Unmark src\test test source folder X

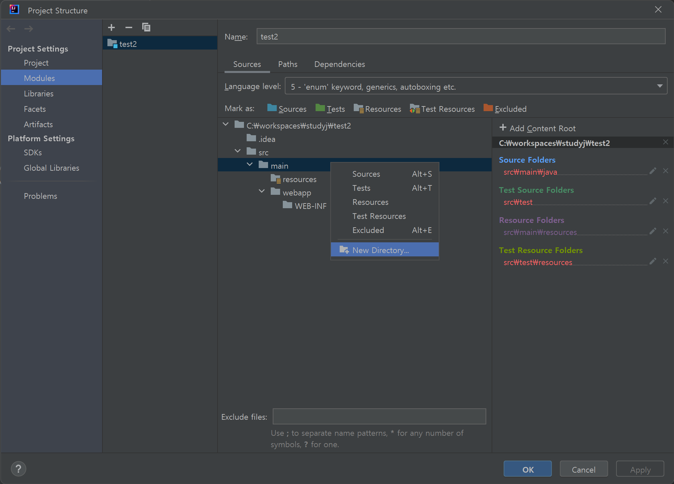tap(666, 201)
